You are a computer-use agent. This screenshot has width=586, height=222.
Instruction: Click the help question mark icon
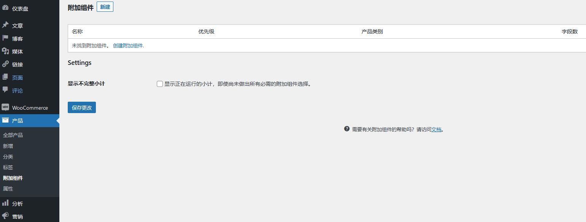tap(347, 129)
